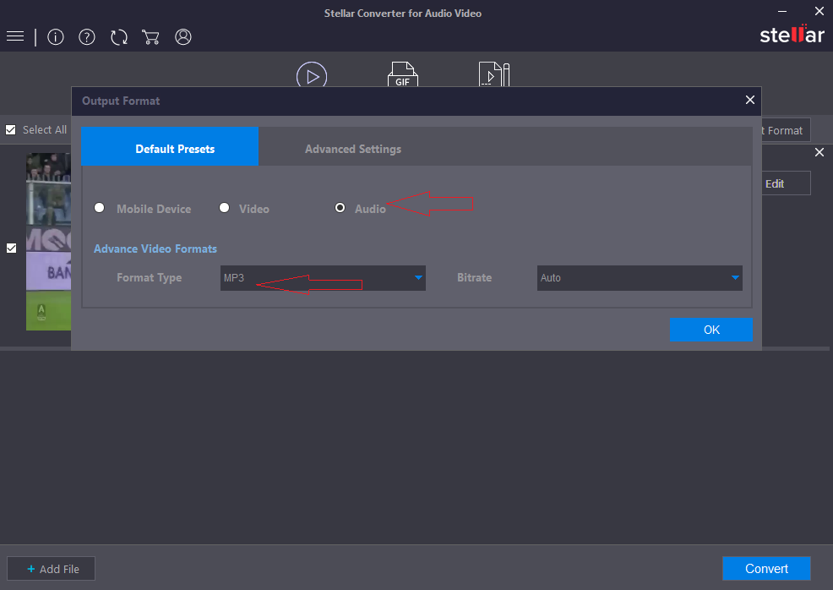The height and width of the screenshot is (590, 833).
Task: Click the Convert button
Action: pos(766,569)
